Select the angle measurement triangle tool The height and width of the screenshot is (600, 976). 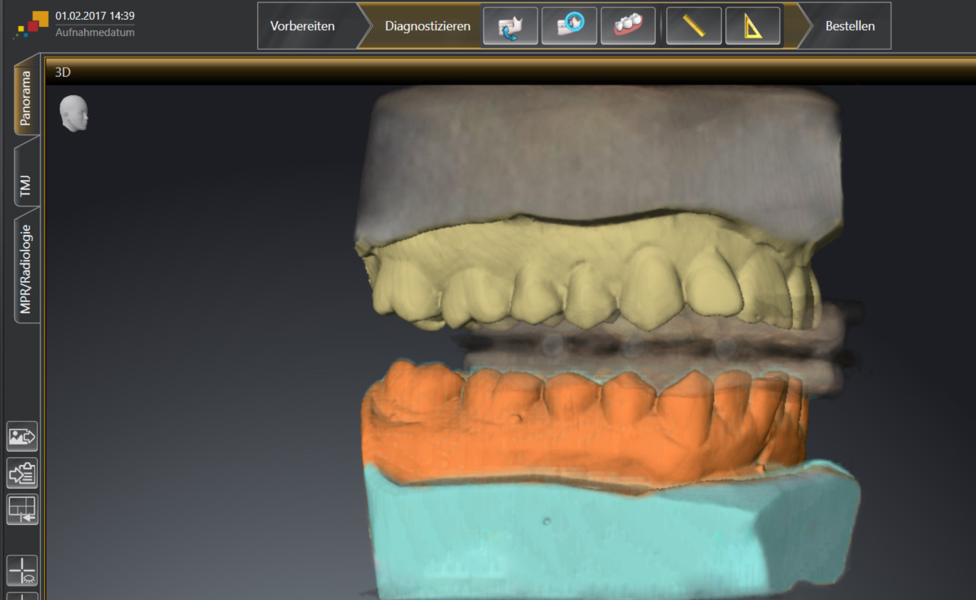pyautogui.click(x=753, y=26)
